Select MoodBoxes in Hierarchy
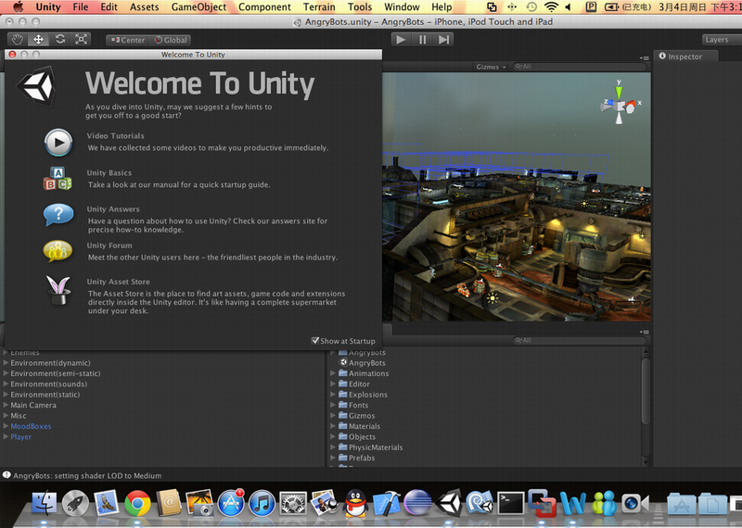 point(31,426)
